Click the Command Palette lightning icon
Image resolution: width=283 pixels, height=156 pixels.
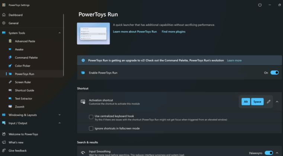pyautogui.click(x=10, y=58)
